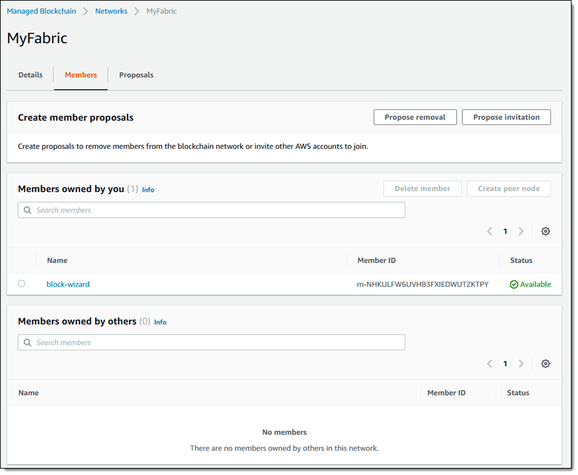Go to next page in Members owned by others
Image resolution: width=578 pixels, height=475 pixels.
[x=521, y=363]
